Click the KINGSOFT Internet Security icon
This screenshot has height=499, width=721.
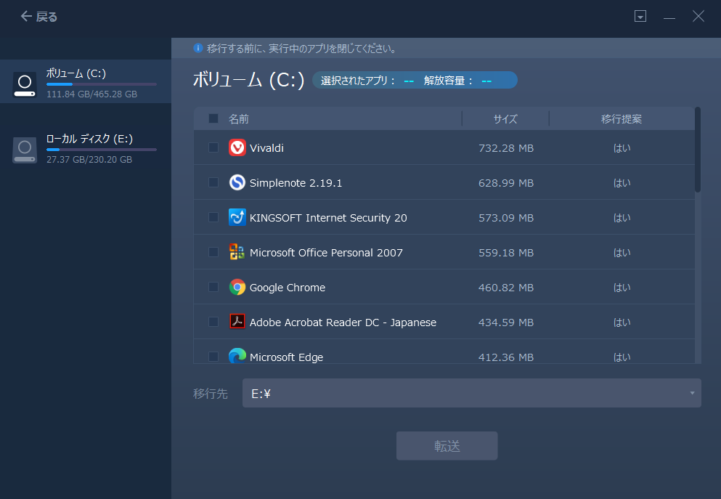click(237, 217)
